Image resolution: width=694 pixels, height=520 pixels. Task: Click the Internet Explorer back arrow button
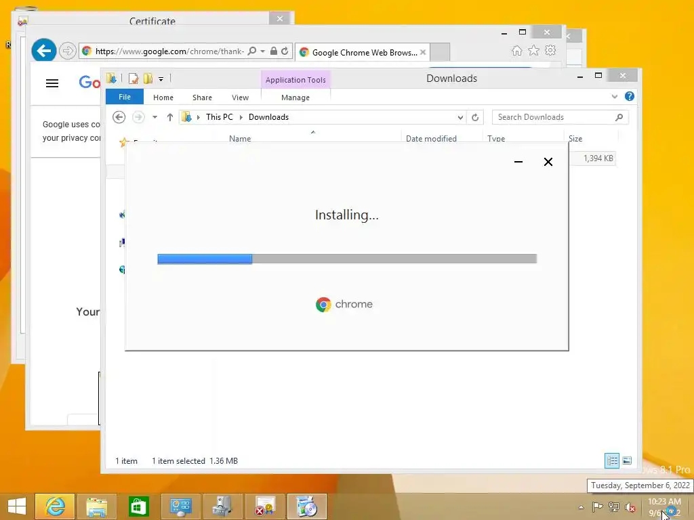pyautogui.click(x=44, y=51)
